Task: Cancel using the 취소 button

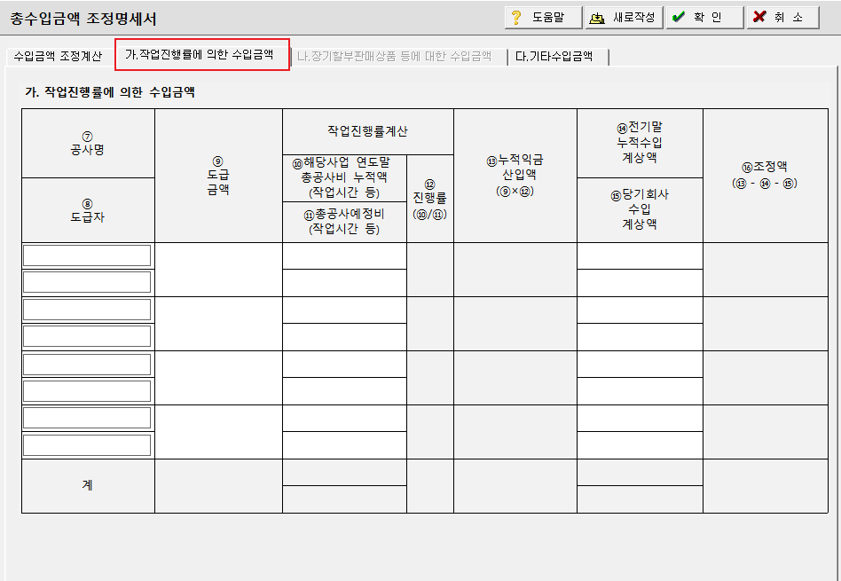Action: click(783, 17)
